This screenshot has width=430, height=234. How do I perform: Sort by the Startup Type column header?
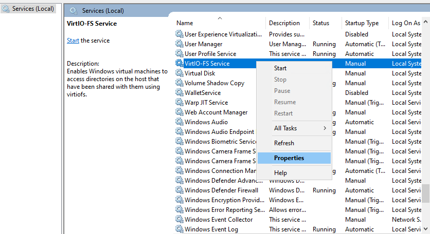(x=362, y=23)
